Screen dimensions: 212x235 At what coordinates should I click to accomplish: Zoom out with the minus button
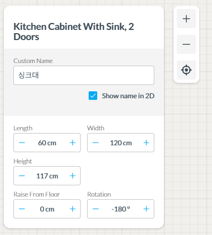[186, 44]
